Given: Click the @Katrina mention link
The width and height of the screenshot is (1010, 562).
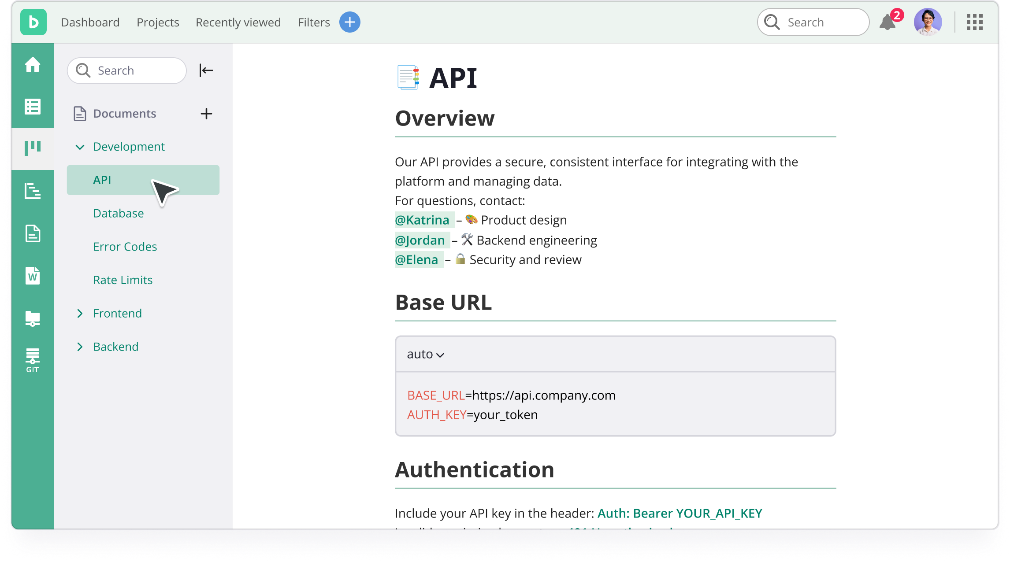Looking at the screenshot, I should coord(422,220).
